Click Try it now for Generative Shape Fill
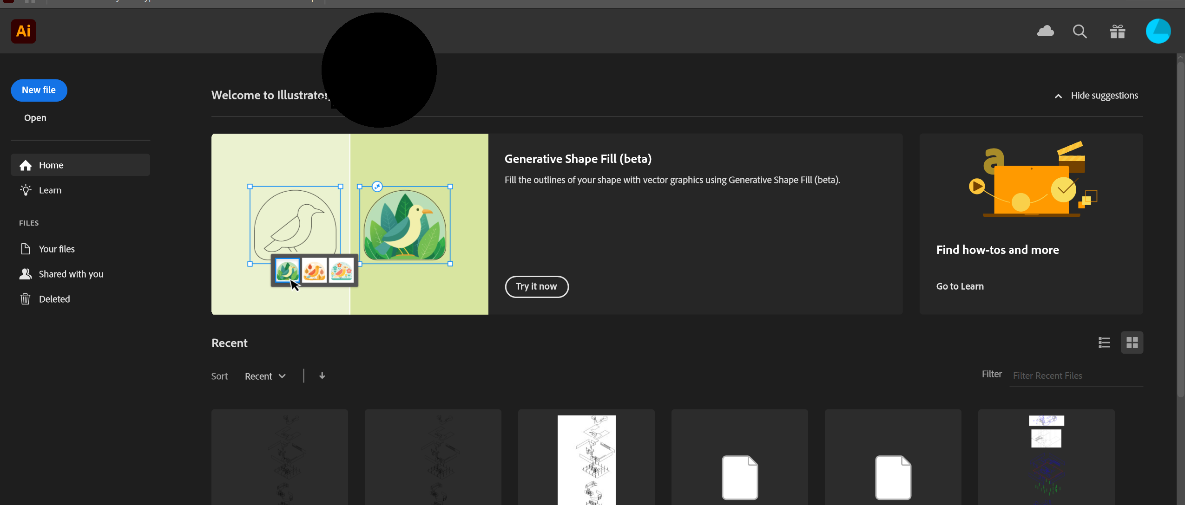The image size is (1185, 505). point(536,286)
